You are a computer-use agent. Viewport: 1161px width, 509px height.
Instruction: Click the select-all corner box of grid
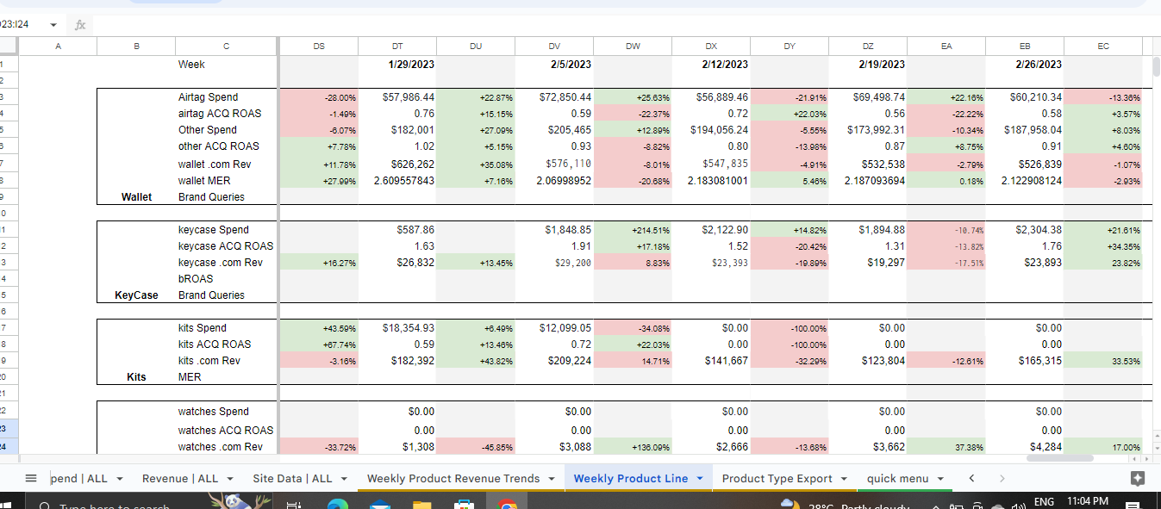[x=9, y=47]
